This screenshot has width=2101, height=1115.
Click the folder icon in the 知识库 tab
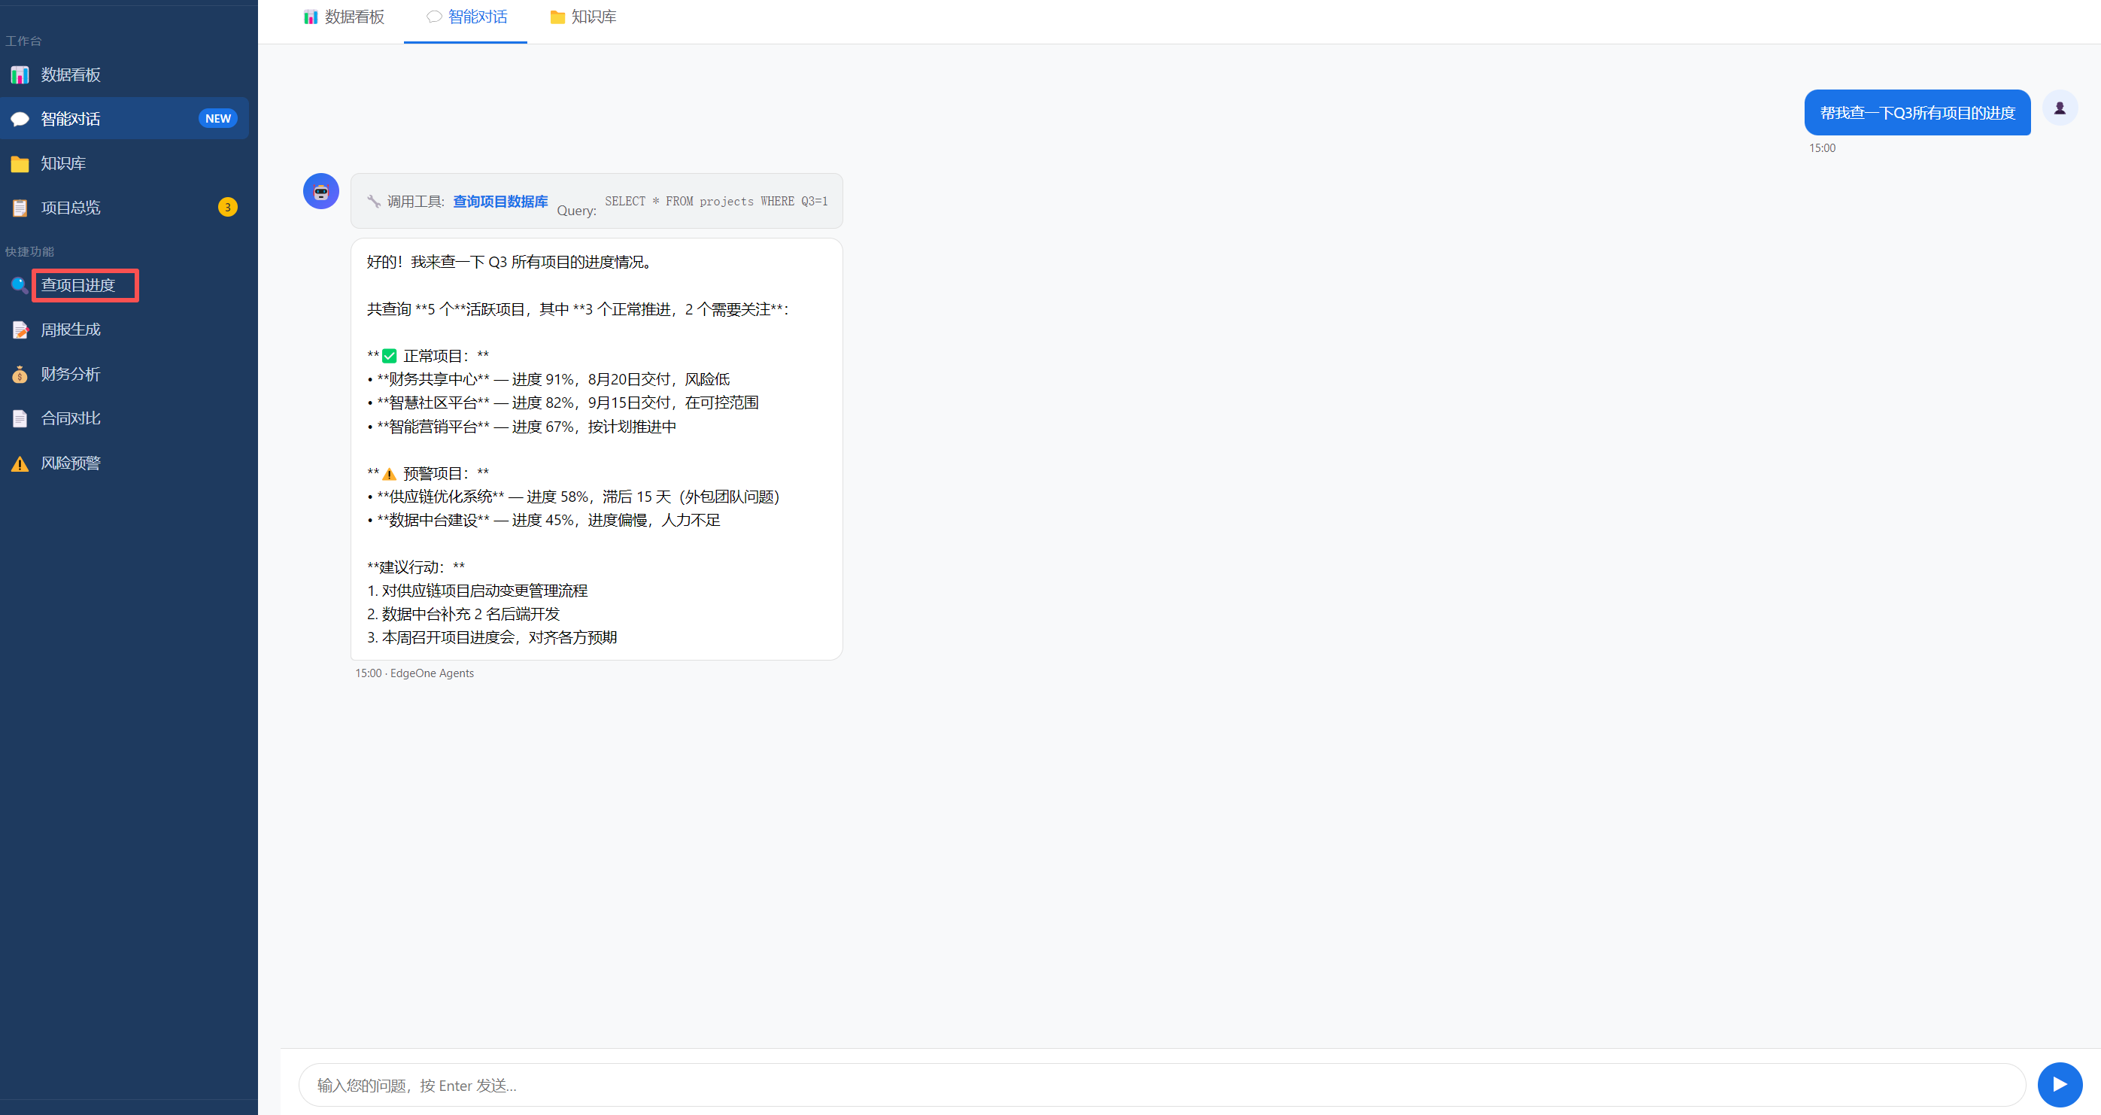[x=558, y=17]
